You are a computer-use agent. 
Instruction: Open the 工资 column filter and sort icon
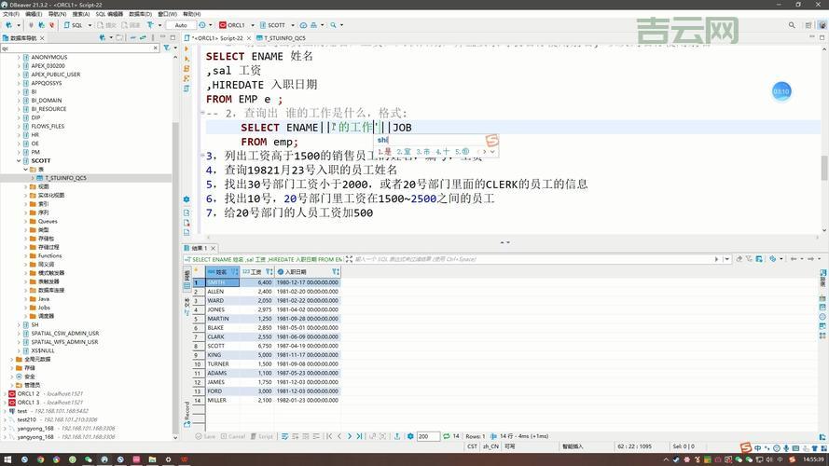pyautogui.click(x=269, y=271)
